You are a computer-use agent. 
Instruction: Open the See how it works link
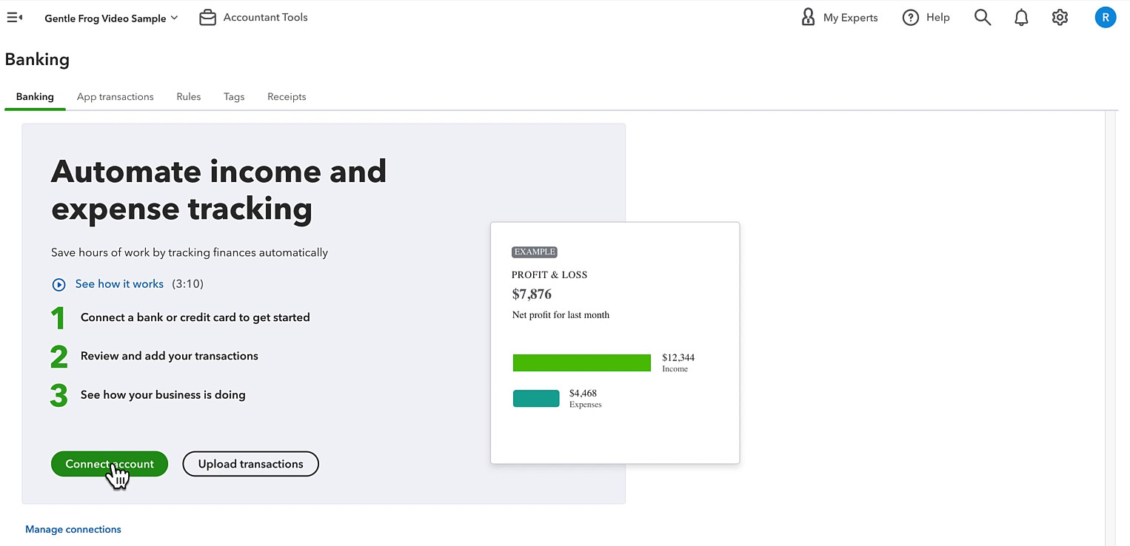(119, 284)
